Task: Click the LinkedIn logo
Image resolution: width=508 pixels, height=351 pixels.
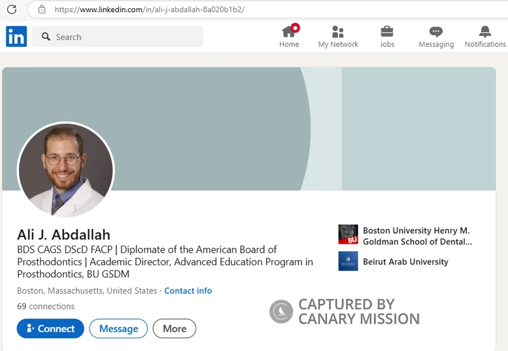Action: pos(17,36)
